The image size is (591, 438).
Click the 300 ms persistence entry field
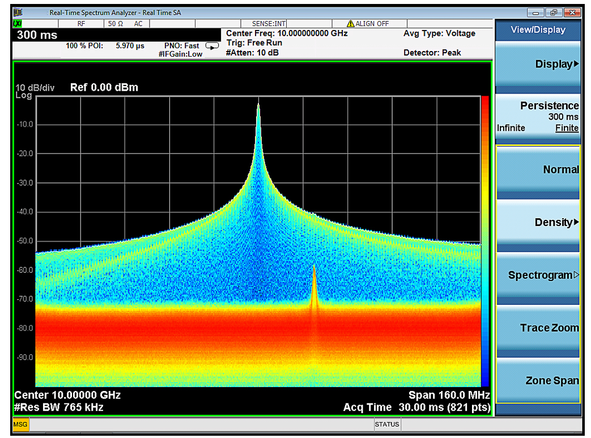[117, 35]
